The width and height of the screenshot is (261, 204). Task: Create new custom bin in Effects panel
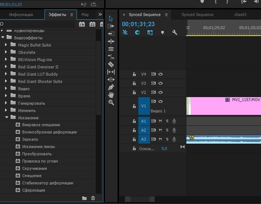pyautogui.click(x=84, y=198)
